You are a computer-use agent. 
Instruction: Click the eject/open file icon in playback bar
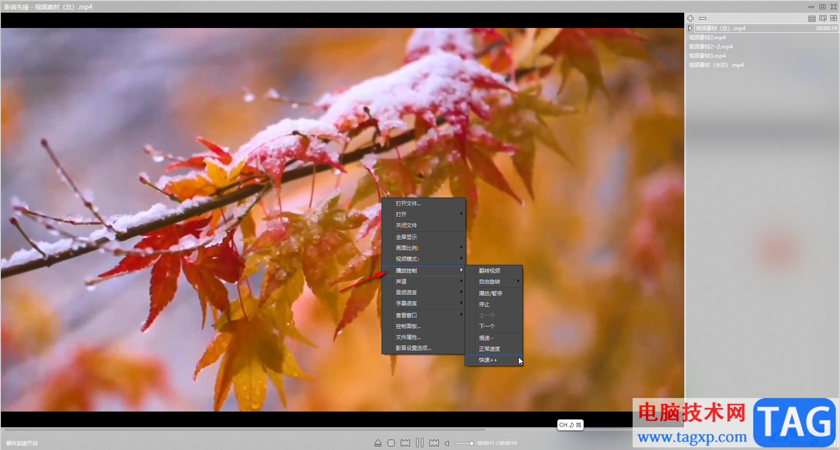(x=378, y=443)
